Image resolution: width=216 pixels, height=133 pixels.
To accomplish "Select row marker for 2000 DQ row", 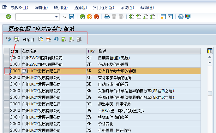I will (7, 104).
